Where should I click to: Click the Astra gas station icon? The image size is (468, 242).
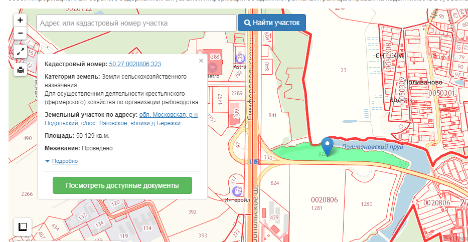[x=239, y=57]
